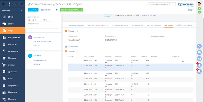This screenshot has height=102, width=204.
Task: Open the green settings gear icon
Action: click(x=199, y=8)
